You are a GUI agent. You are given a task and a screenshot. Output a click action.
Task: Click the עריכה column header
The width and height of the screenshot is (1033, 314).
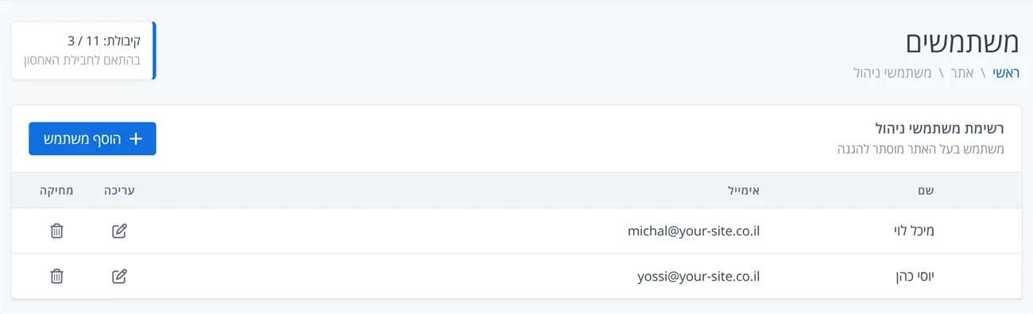coord(119,191)
